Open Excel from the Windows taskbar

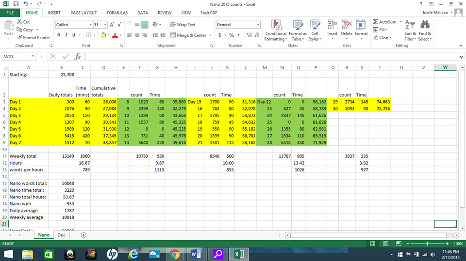coord(239,254)
